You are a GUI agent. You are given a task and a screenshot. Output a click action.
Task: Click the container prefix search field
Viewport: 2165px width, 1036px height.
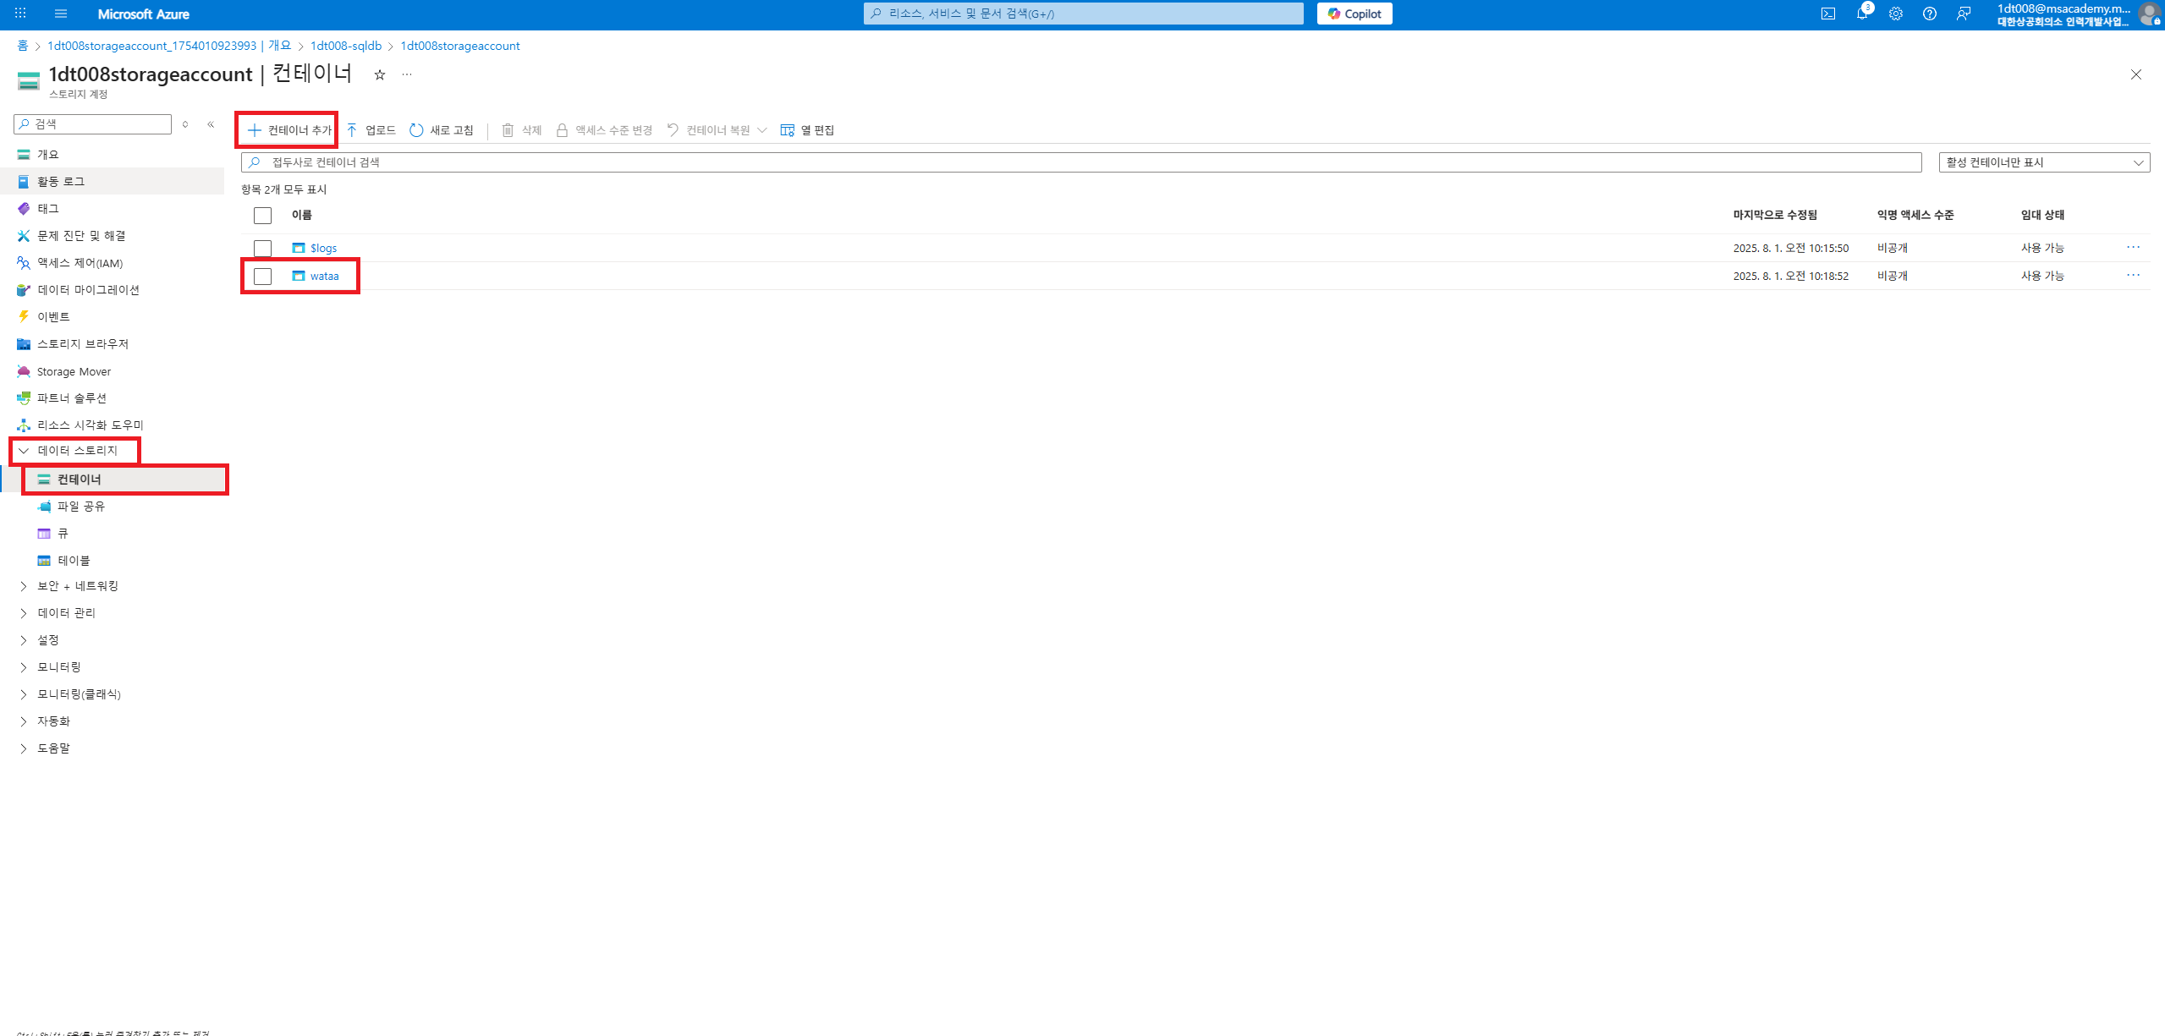[x=1083, y=162]
